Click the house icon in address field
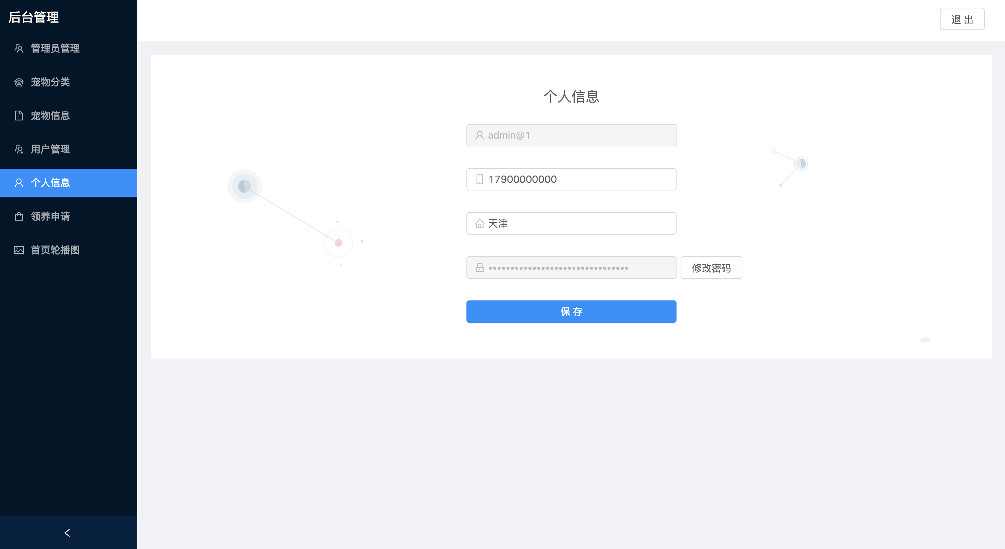Screen dimensions: 1005x549 [x=479, y=224]
